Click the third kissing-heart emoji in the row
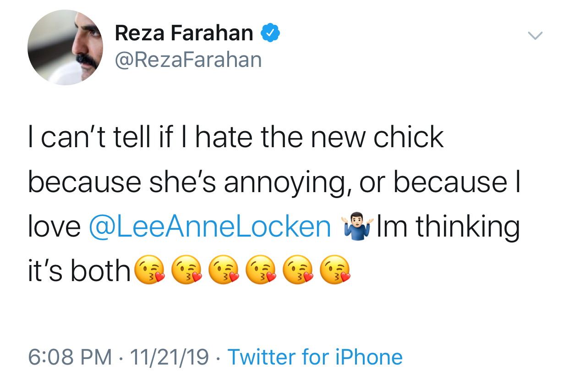 tap(222, 270)
